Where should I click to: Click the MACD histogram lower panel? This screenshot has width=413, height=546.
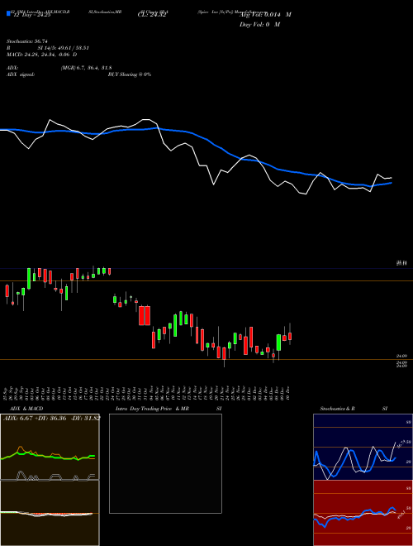(50, 513)
